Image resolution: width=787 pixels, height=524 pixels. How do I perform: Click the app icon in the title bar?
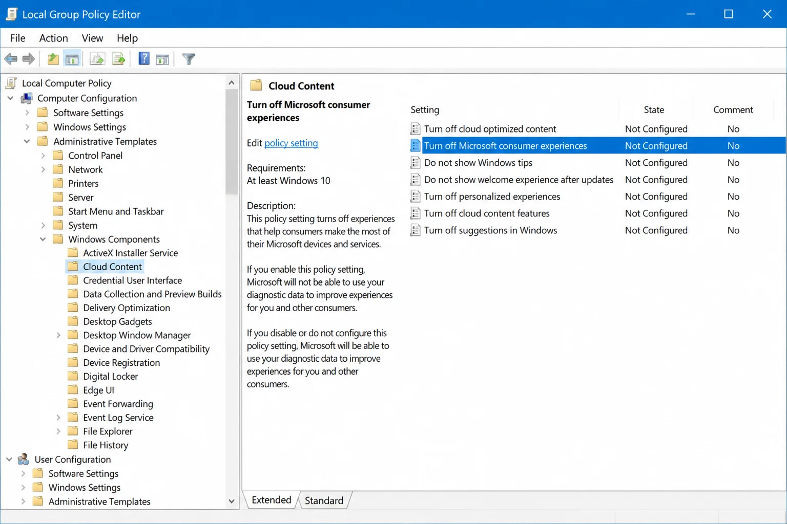coord(11,14)
